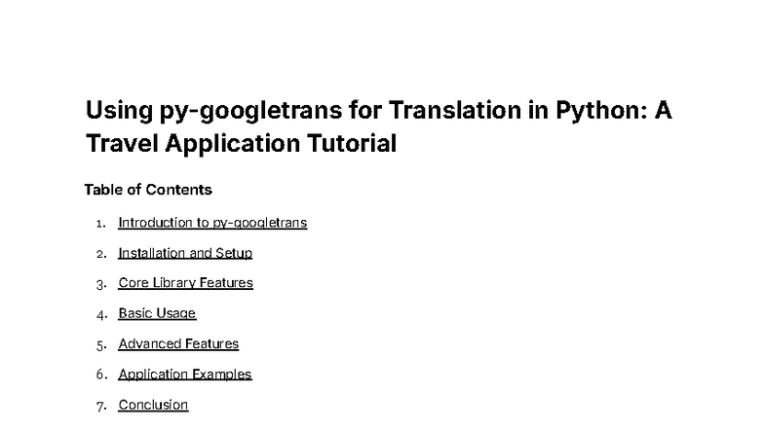Image resolution: width=764 pixels, height=429 pixels.
Task: Jump to the Basic Usage section
Action: point(157,313)
